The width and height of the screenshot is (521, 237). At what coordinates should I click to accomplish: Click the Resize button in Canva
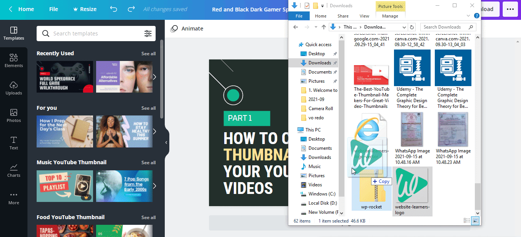point(85,9)
